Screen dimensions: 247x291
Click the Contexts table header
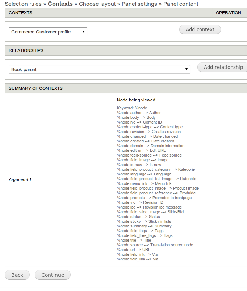point(20,13)
